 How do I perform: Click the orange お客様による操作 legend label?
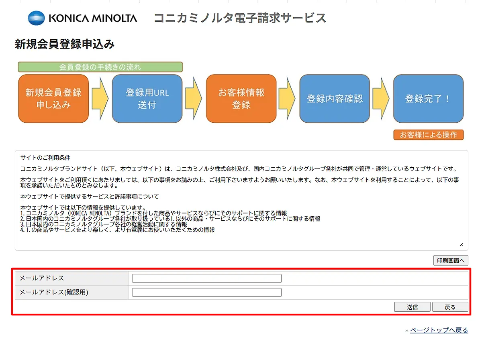pos(428,135)
